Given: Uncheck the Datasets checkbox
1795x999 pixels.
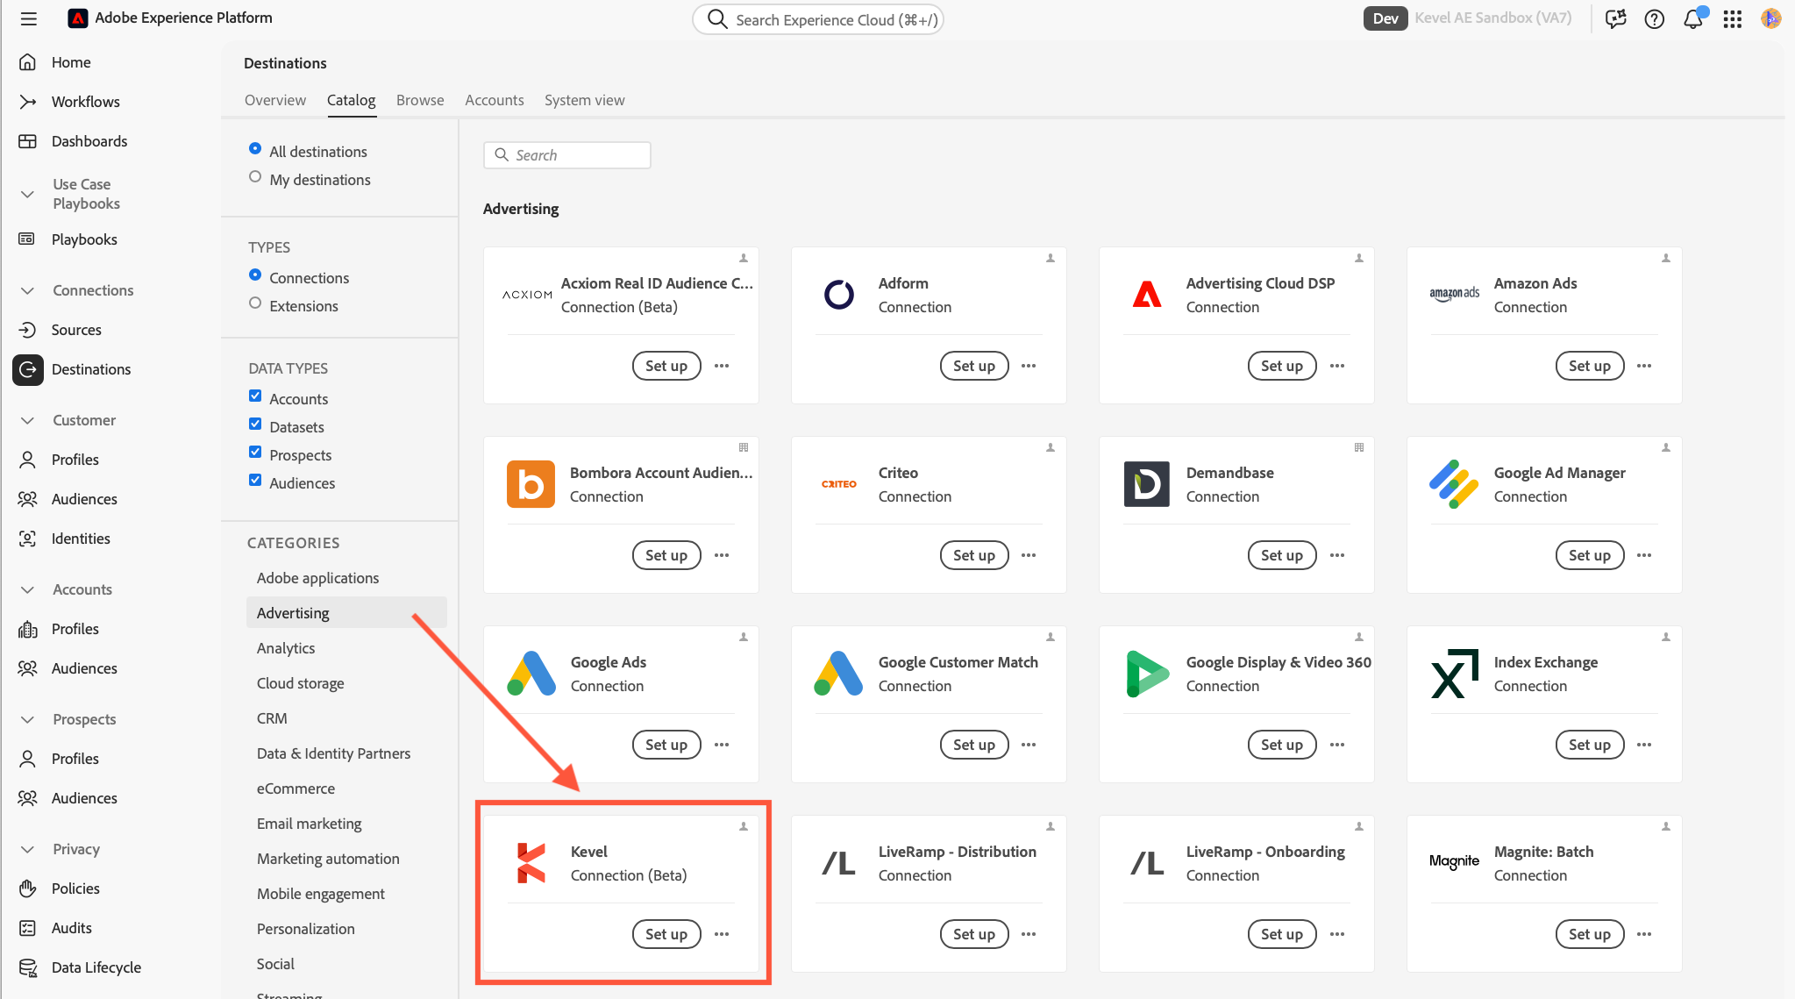Looking at the screenshot, I should (x=255, y=425).
